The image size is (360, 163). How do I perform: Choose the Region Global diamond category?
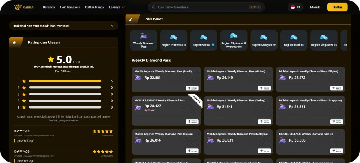click(204, 37)
